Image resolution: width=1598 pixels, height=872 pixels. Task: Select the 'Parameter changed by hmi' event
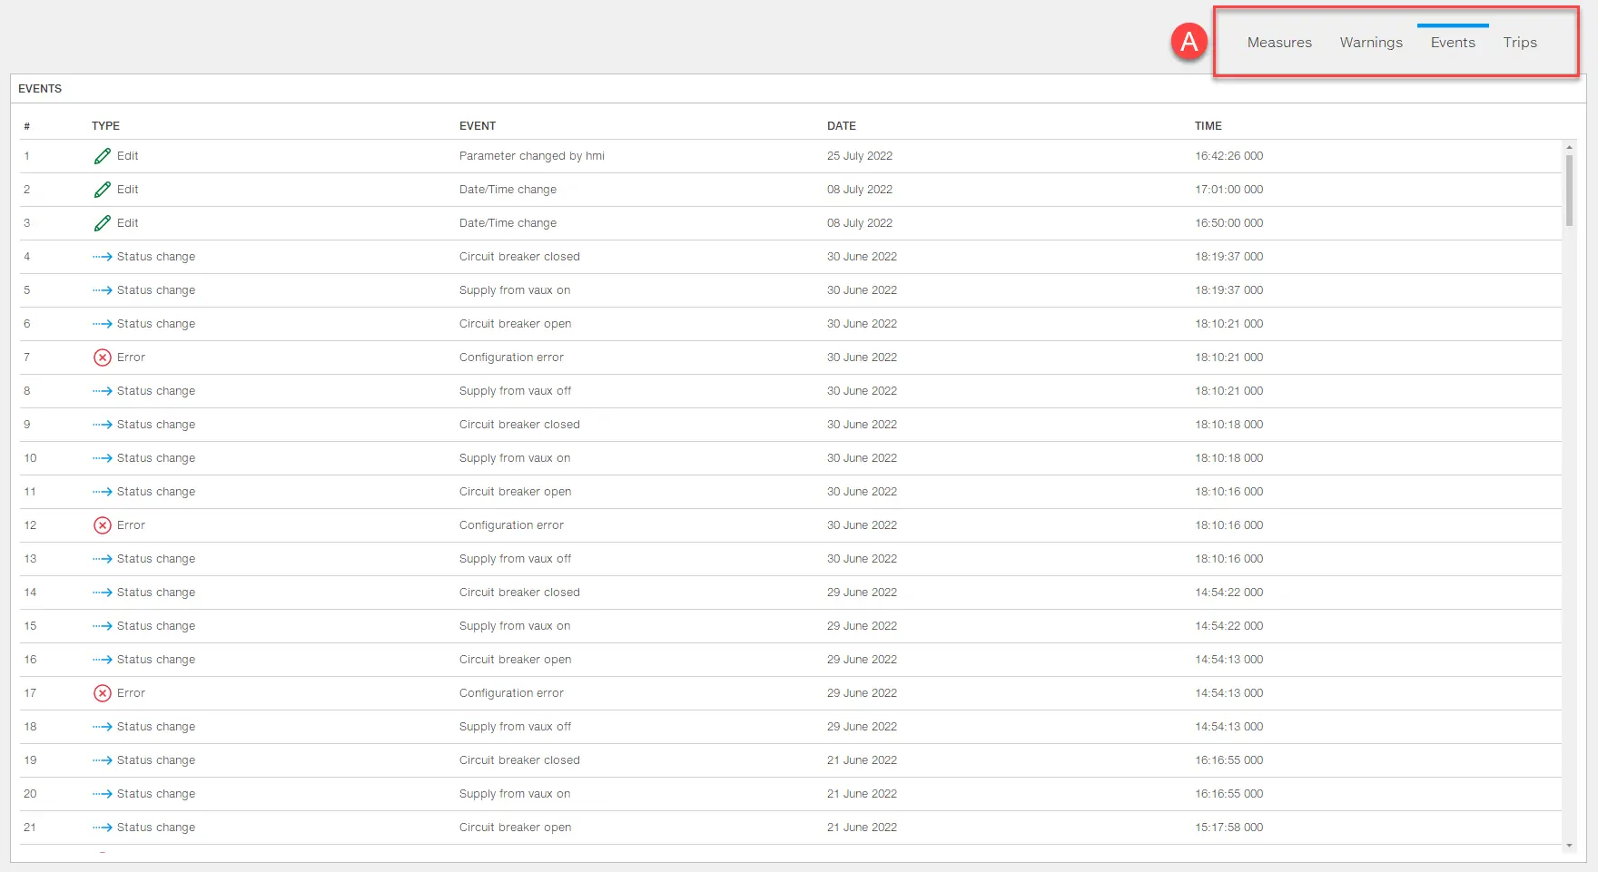click(x=531, y=156)
